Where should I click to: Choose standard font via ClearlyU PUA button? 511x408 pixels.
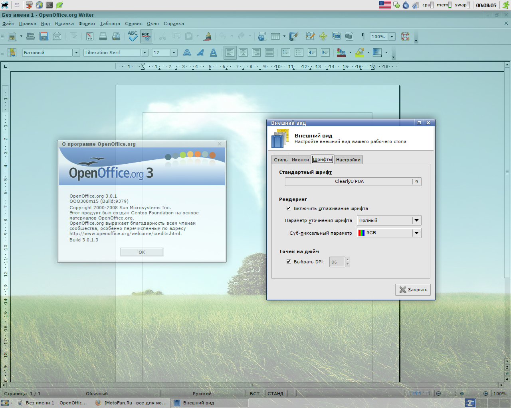click(x=353, y=182)
